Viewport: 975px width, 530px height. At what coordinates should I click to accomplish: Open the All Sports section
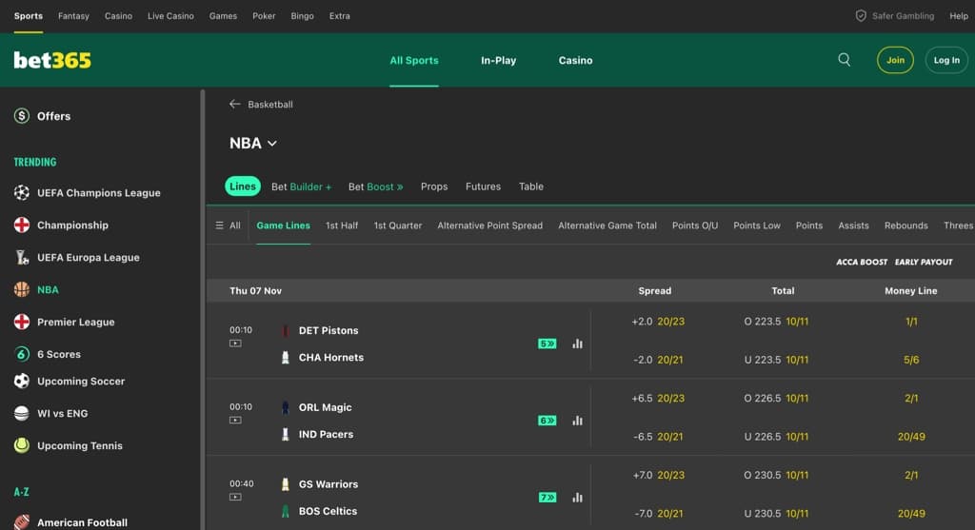coord(414,60)
